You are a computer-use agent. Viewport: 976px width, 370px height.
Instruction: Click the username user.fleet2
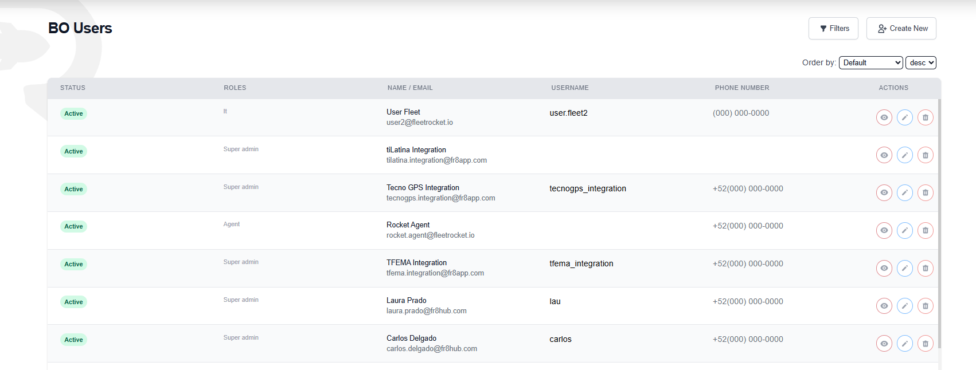(x=568, y=113)
